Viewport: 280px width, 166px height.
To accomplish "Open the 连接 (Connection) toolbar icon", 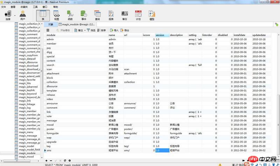I will [8, 15].
